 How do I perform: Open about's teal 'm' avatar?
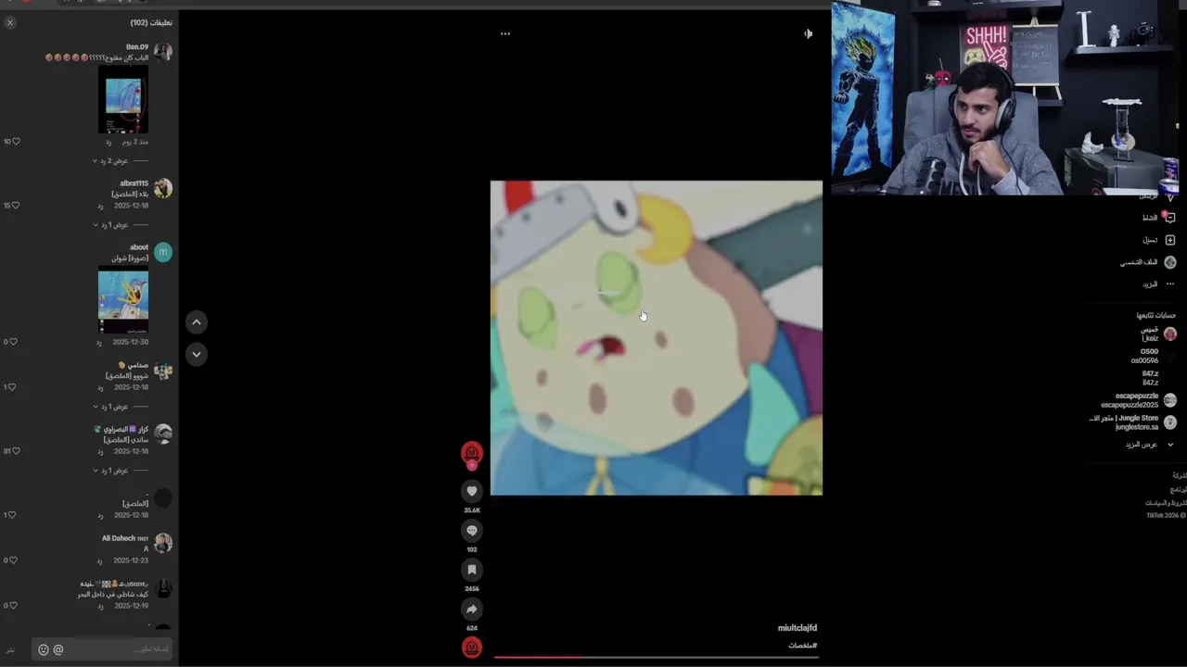click(163, 252)
